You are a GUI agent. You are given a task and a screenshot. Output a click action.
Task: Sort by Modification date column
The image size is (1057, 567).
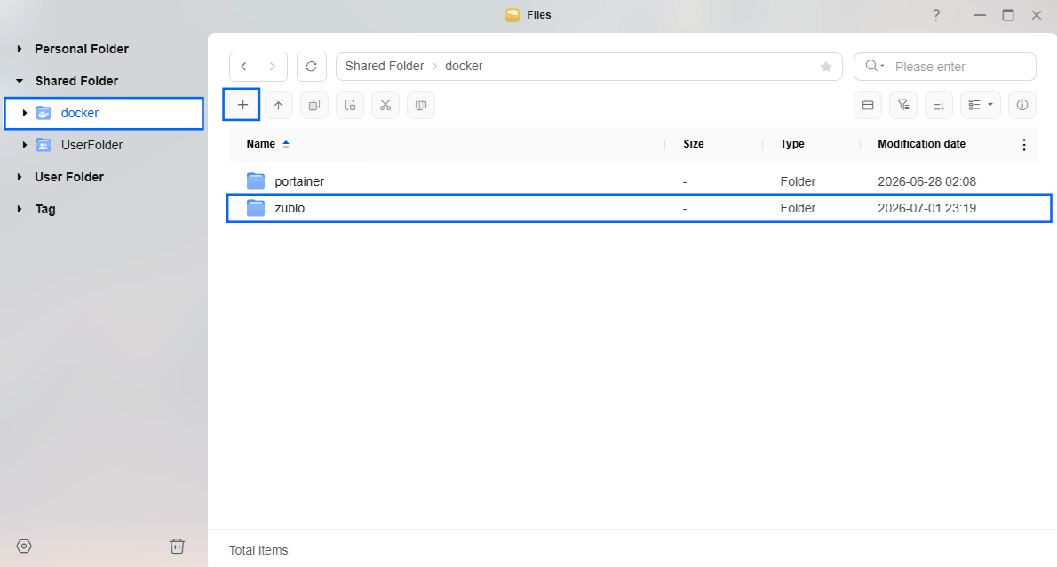point(921,144)
